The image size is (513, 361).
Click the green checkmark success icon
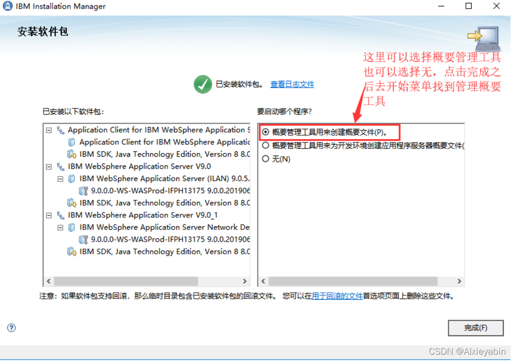tap(202, 84)
